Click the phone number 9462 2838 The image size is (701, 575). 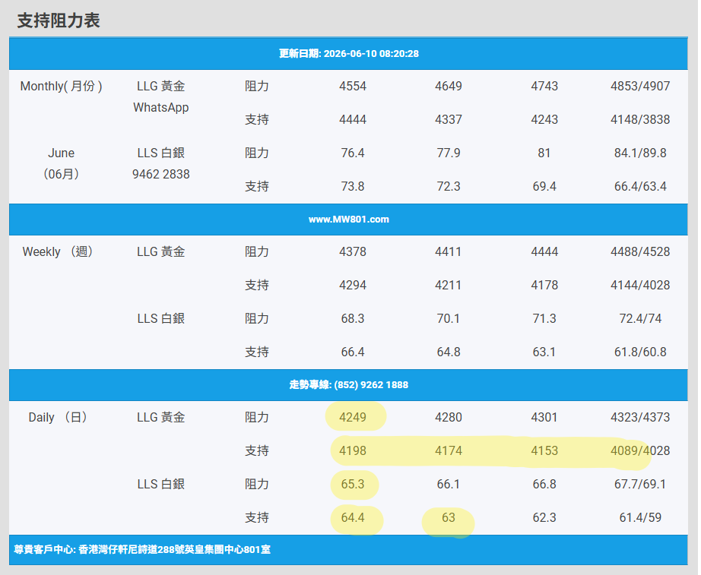coord(161,174)
